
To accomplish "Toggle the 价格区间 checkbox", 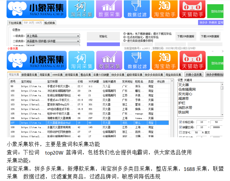I will pyautogui.click(x=180, y=122).
